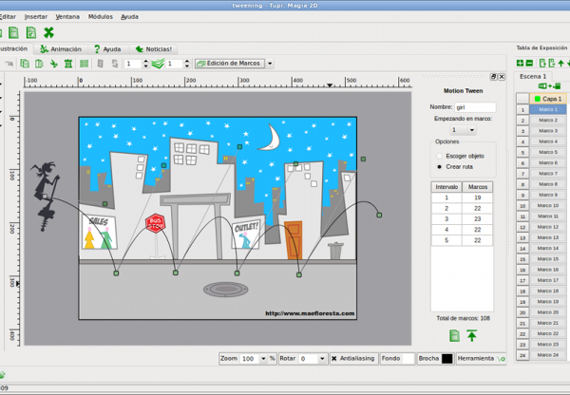570x395 pixels.
Task: Toggle the Antialiasing checkbox
Action: point(334,358)
